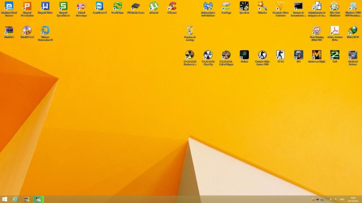The image size is (362, 203).
Task: Select the Counter-Strike Source 2010 shortcut
Action: pyautogui.click(x=262, y=55)
